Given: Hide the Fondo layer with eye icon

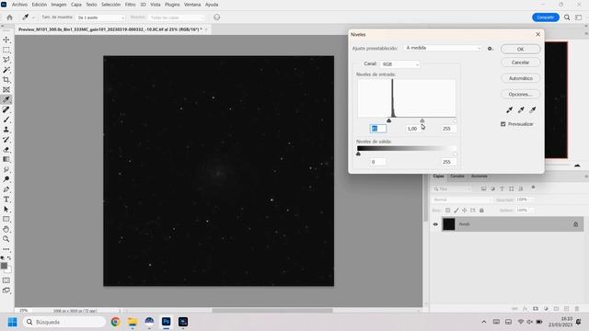Looking at the screenshot, I should (x=435, y=224).
